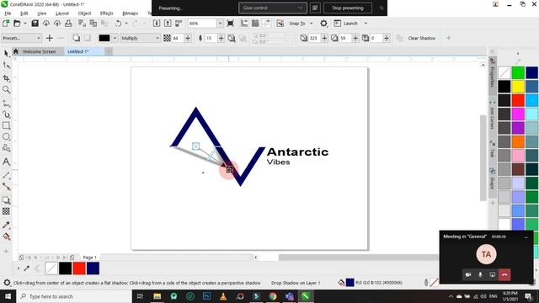Open Windows Start menu
Viewport: 539px width, 303px height.
click(x=8, y=296)
